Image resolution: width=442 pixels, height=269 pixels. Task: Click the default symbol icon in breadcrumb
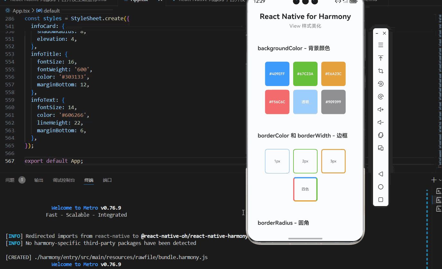point(39,11)
